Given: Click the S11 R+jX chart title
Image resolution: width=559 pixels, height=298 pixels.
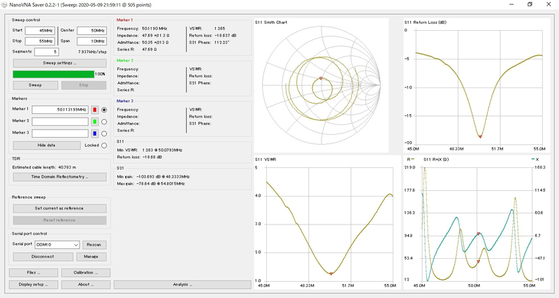Looking at the screenshot, I should tap(436, 159).
